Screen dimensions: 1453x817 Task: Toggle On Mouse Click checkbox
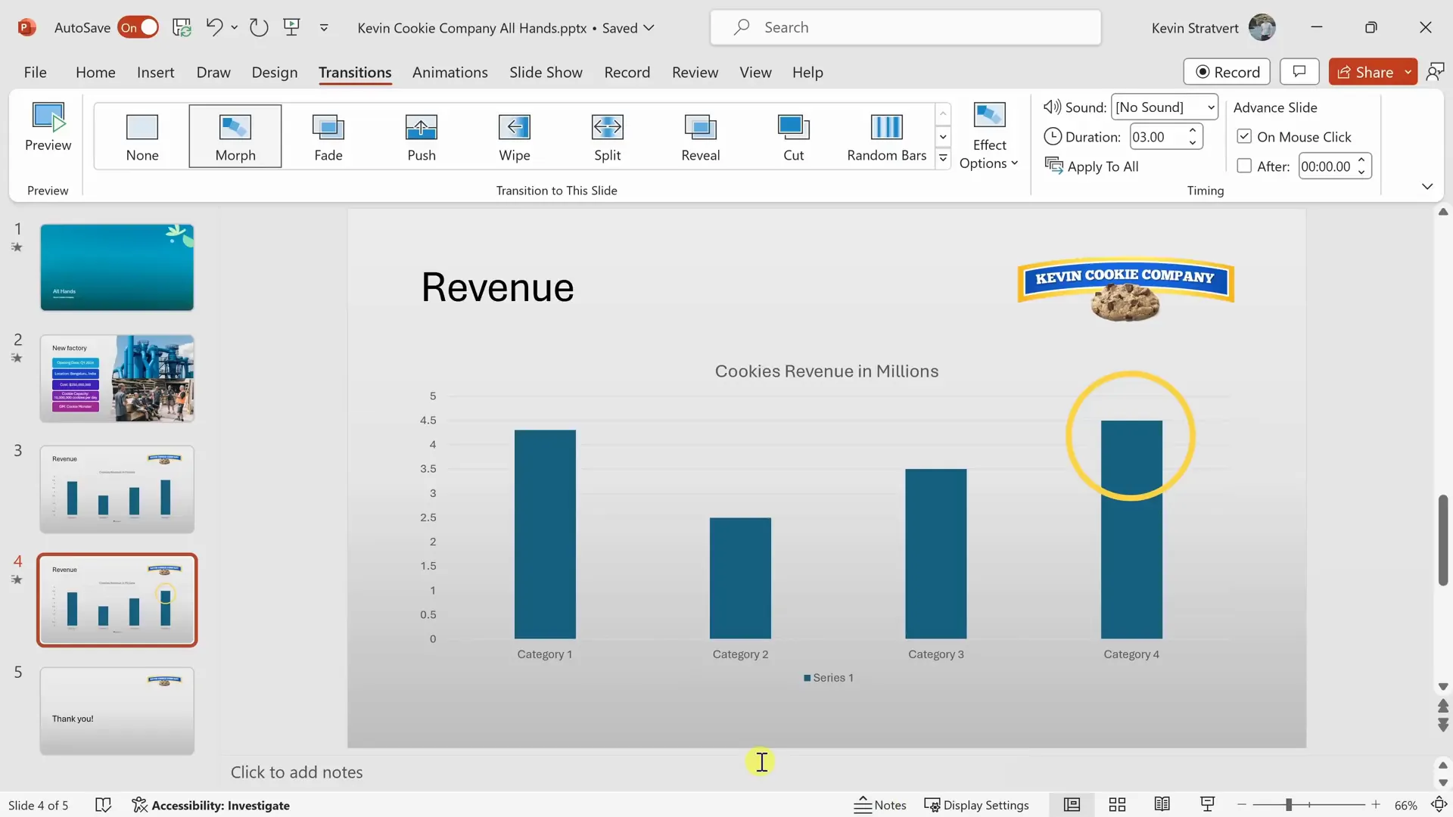coord(1244,137)
